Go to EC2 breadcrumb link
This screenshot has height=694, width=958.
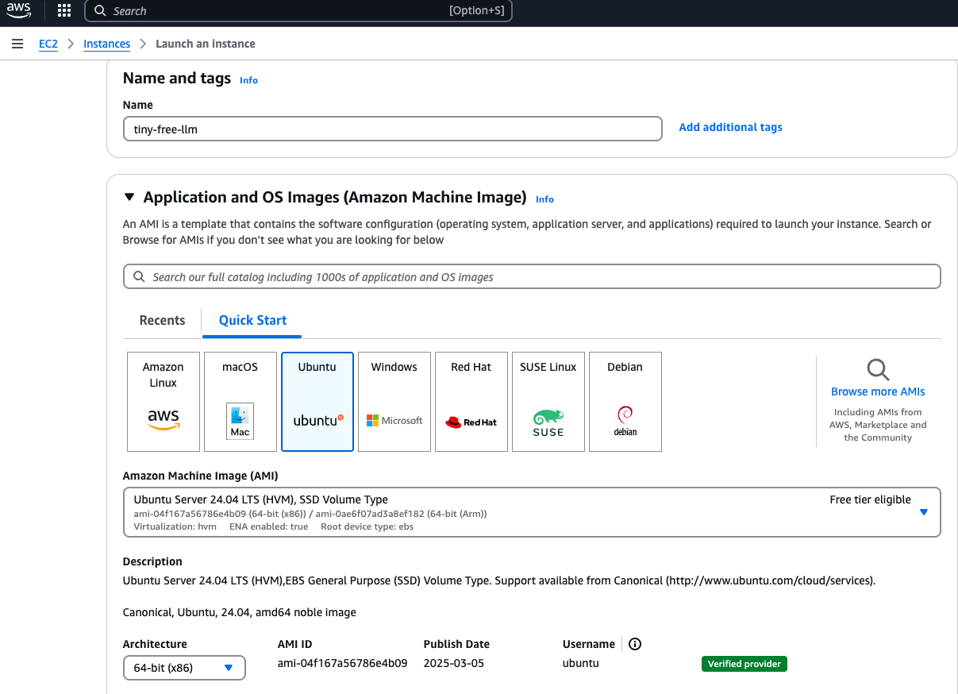[48, 44]
